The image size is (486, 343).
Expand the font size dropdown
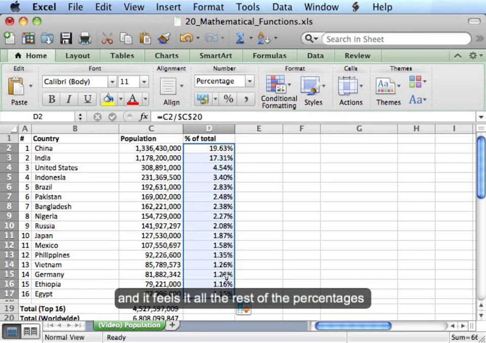144,82
